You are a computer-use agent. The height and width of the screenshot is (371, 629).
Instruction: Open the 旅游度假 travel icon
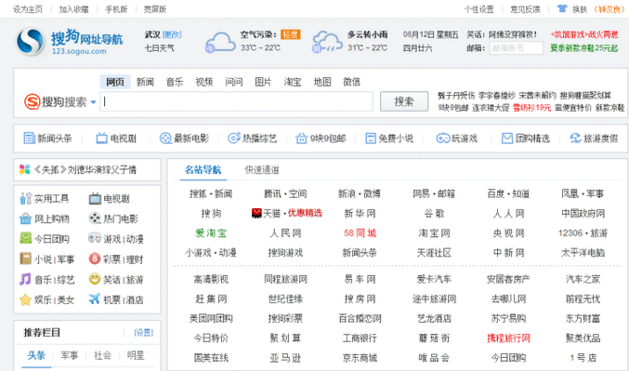[x=576, y=139]
